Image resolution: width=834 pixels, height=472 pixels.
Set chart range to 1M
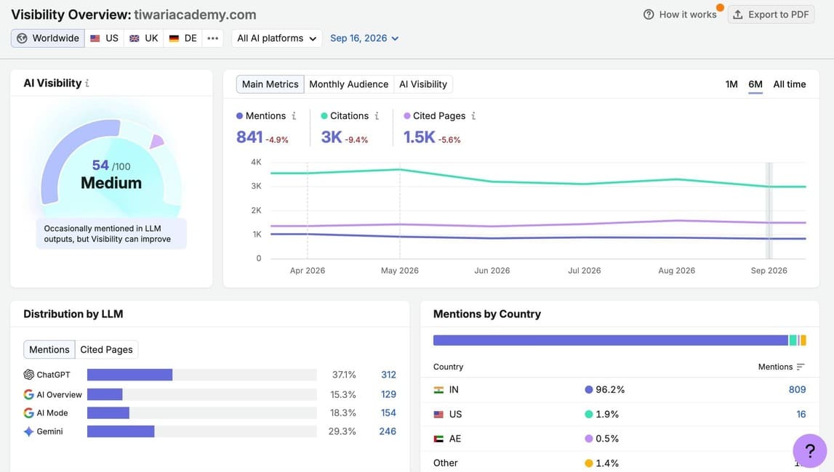tap(731, 84)
